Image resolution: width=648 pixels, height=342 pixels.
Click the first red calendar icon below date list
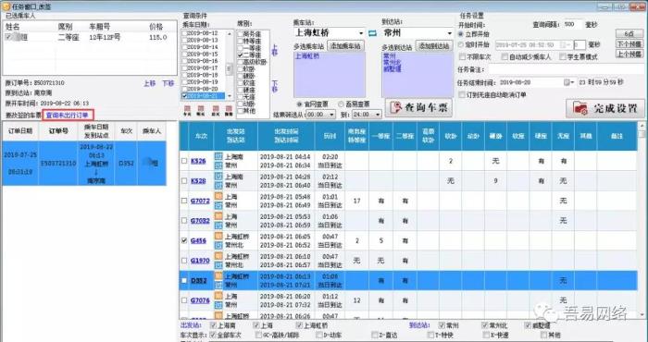click(x=187, y=111)
